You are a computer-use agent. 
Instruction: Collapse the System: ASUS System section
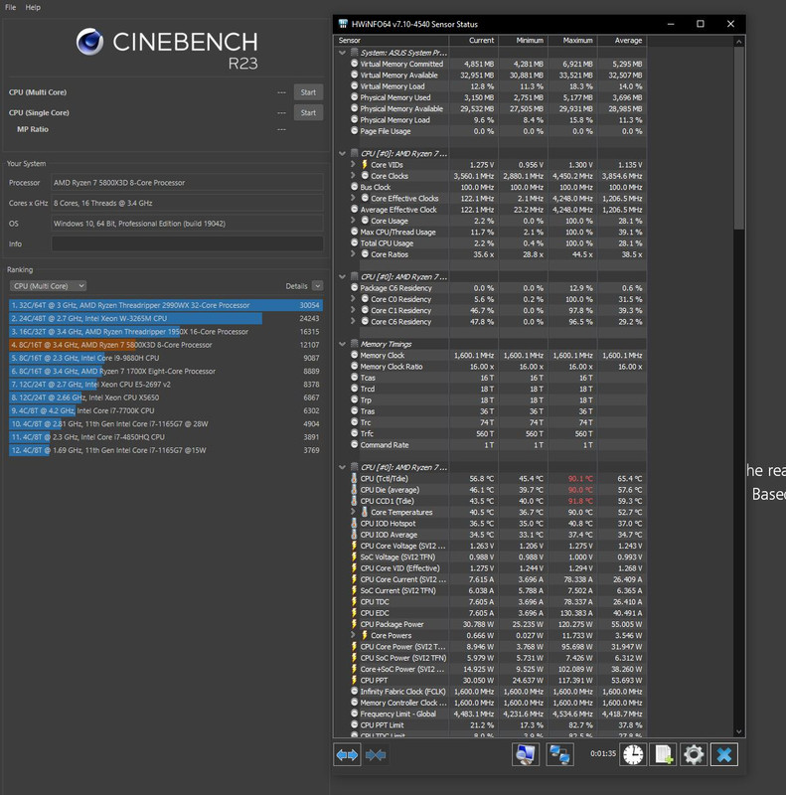342,53
